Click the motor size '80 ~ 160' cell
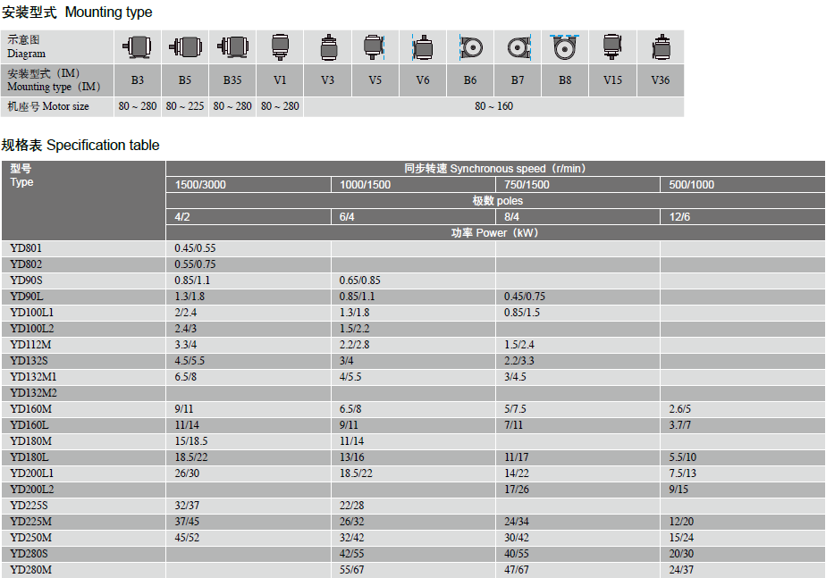Viewport: 826px width, 578px height. tap(493, 106)
